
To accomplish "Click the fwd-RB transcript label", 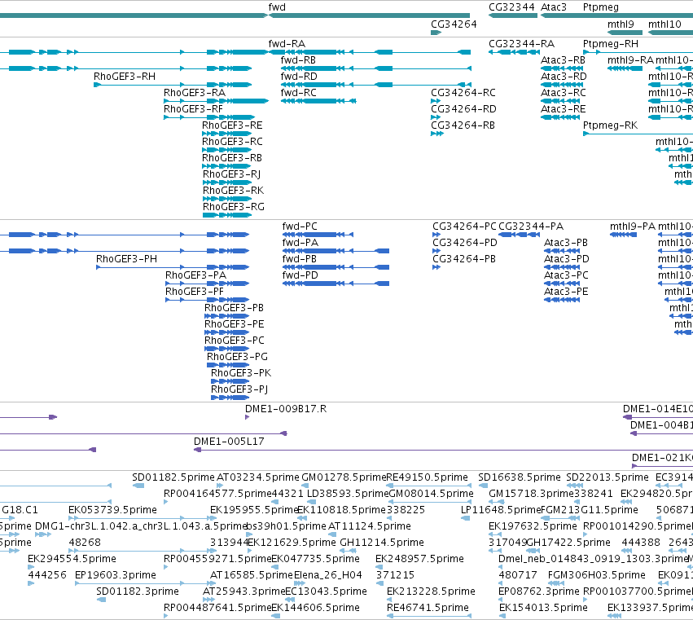I will tap(298, 60).
